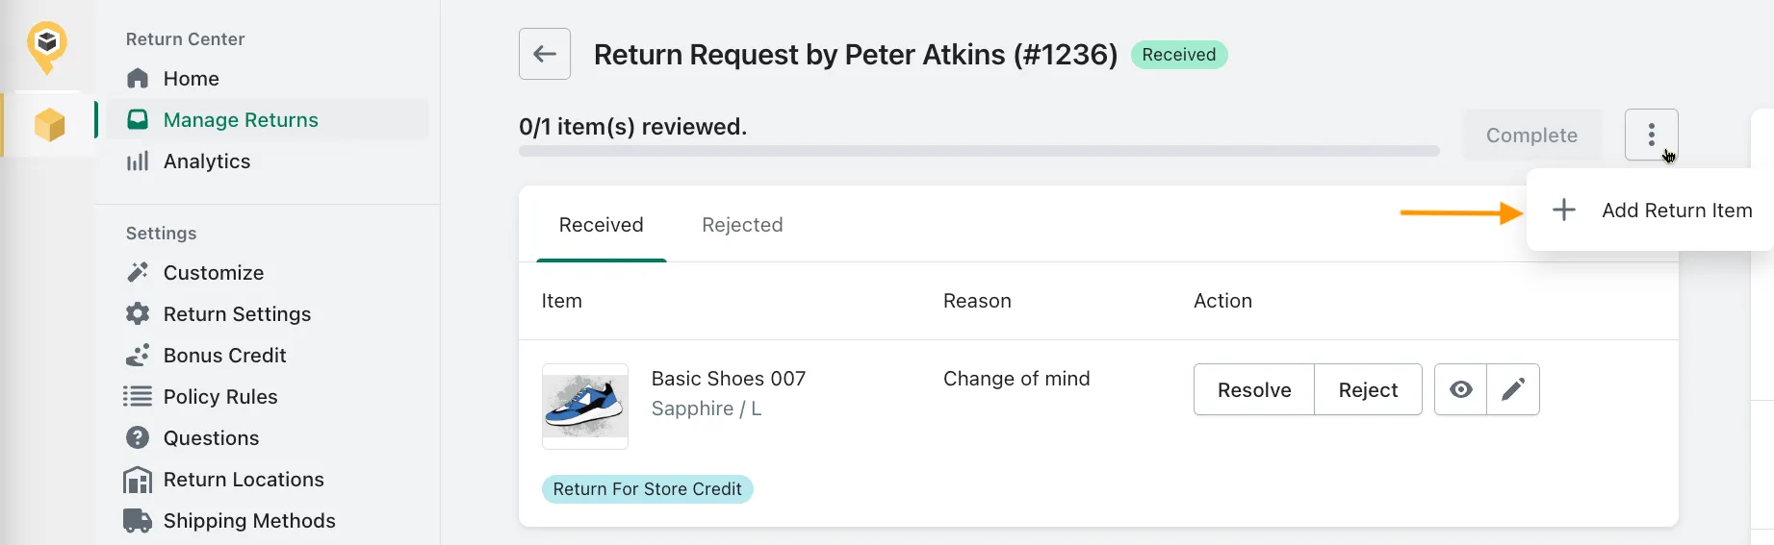Click the back arrow button
Viewport: 1774px width, 545px height.
pos(545,54)
